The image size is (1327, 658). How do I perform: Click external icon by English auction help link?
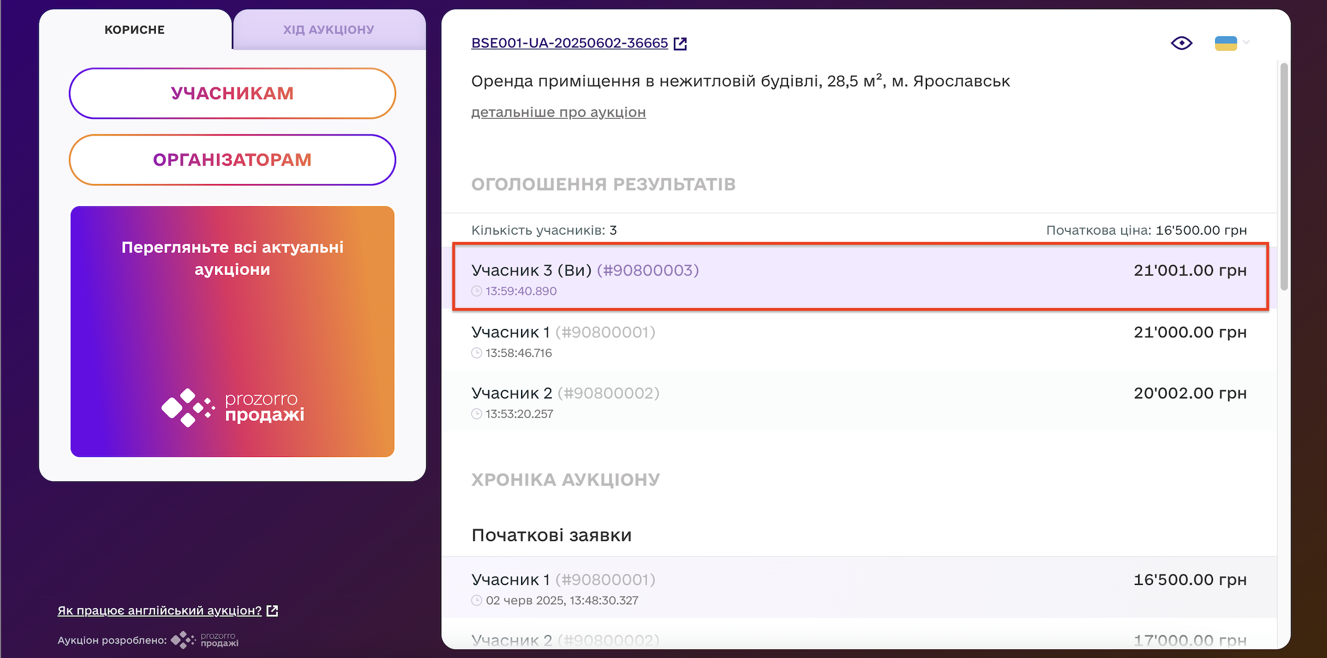(x=272, y=611)
